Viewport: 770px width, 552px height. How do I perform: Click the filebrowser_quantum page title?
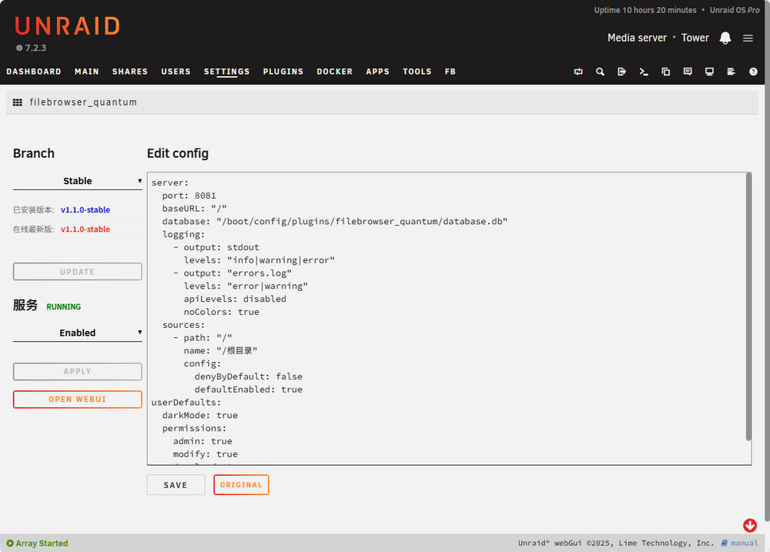coord(83,102)
